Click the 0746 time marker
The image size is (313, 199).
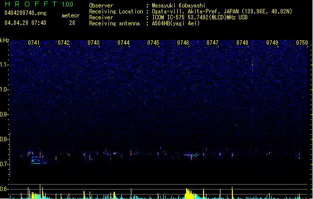click(183, 43)
